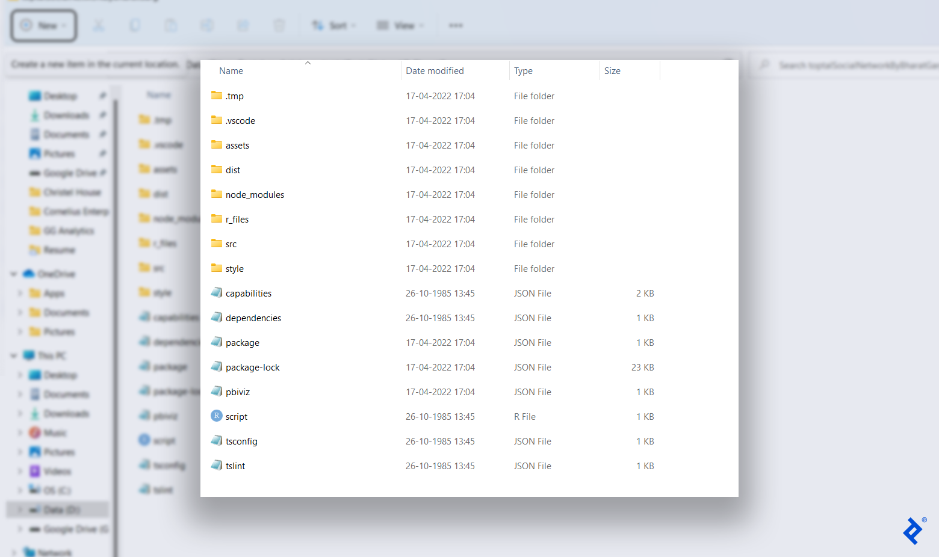The height and width of the screenshot is (557, 939).
Task: Toggle the pin next to Pictures
Action: coord(103,153)
